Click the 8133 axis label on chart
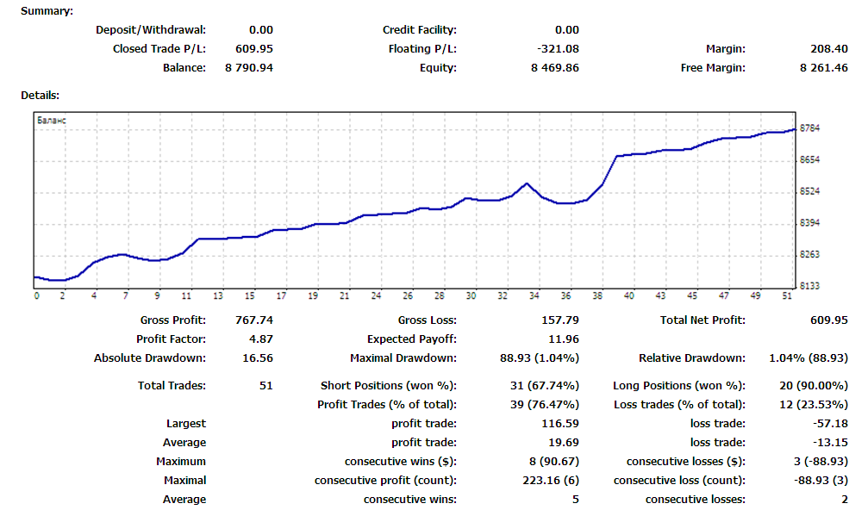 [810, 285]
